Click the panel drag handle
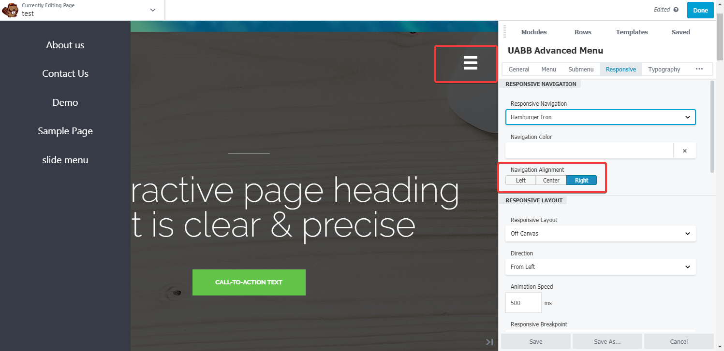 point(504,32)
